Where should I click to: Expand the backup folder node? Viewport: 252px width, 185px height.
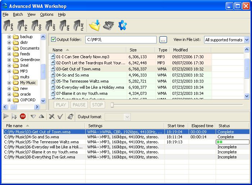tap(9, 37)
